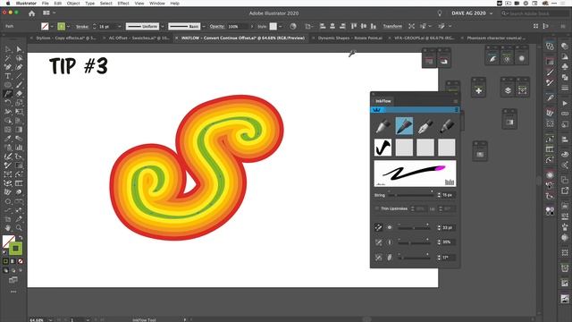Enable the Thin Upstrokes checkbox
This screenshot has width=572, height=322.
377,208
